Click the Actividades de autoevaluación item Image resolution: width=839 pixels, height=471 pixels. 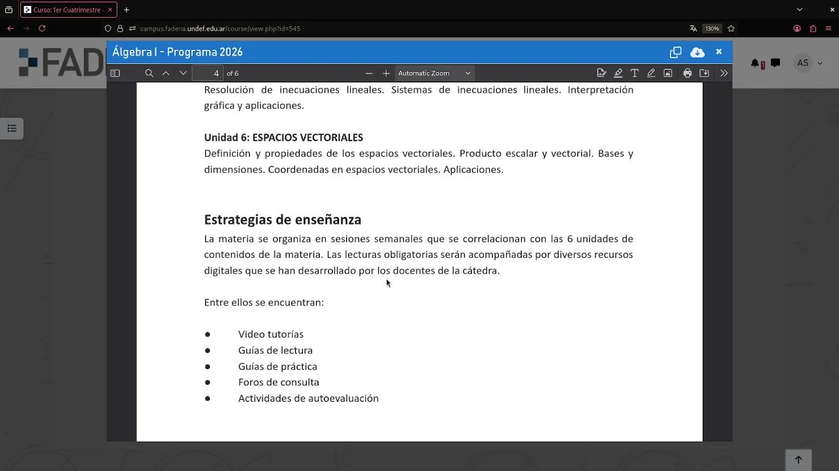click(x=308, y=398)
